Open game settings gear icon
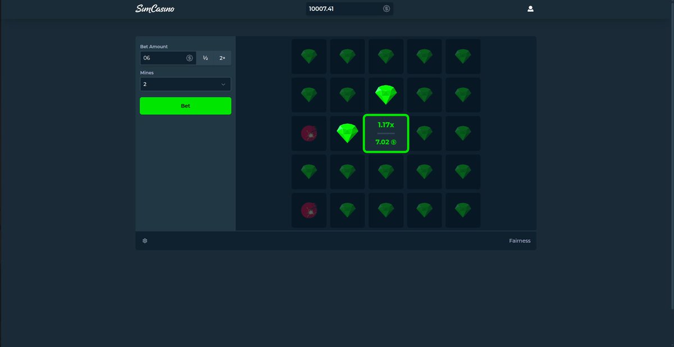The height and width of the screenshot is (347, 674). click(x=145, y=240)
